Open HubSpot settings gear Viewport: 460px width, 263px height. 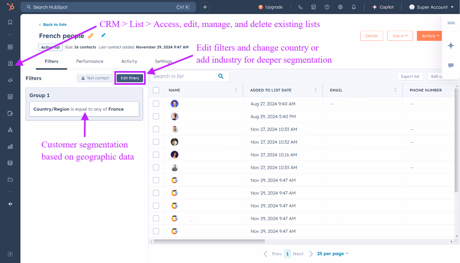(340, 7)
